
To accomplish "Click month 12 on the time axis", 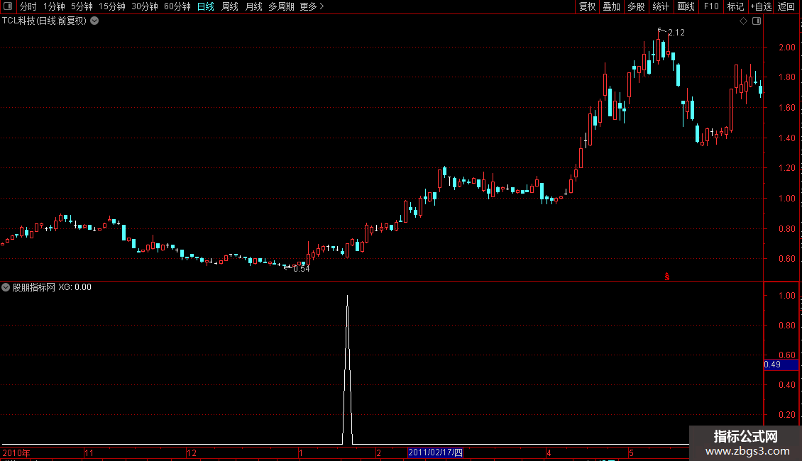I will point(192,452).
